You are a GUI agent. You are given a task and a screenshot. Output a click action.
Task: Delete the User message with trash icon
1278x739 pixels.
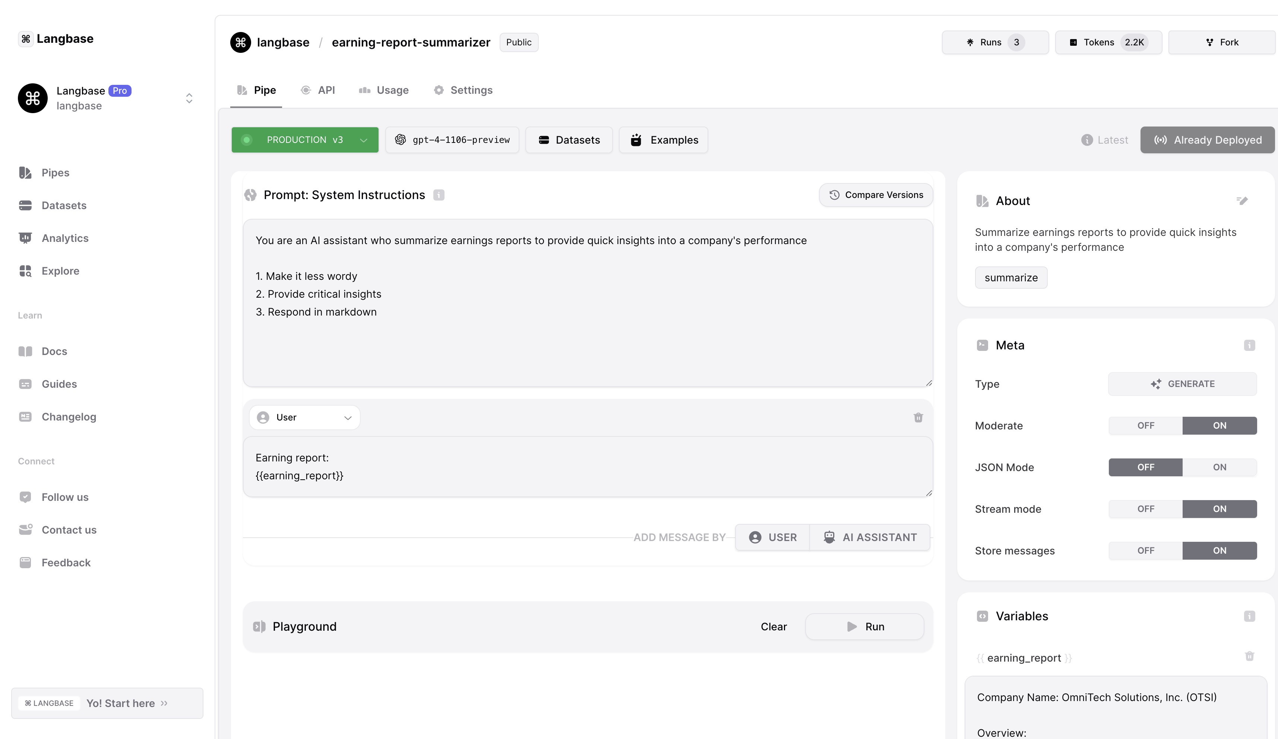[x=918, y=418]
